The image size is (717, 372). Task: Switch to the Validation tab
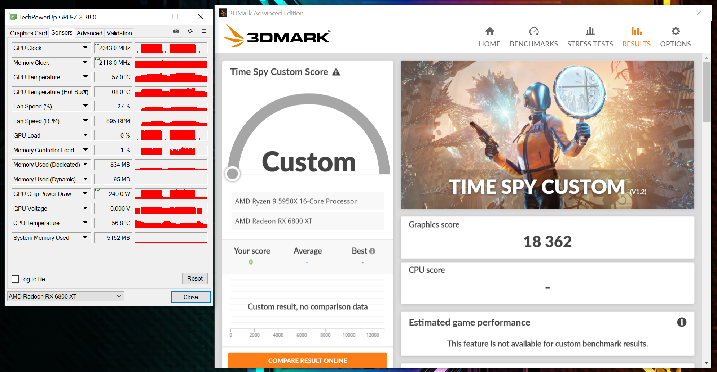click(119, 33)
